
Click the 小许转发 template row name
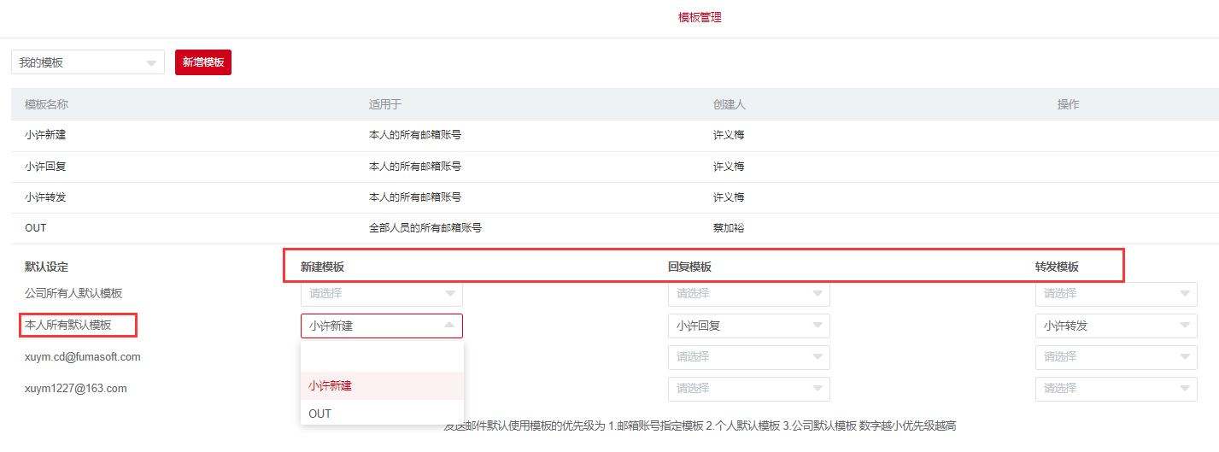point(45,197)
